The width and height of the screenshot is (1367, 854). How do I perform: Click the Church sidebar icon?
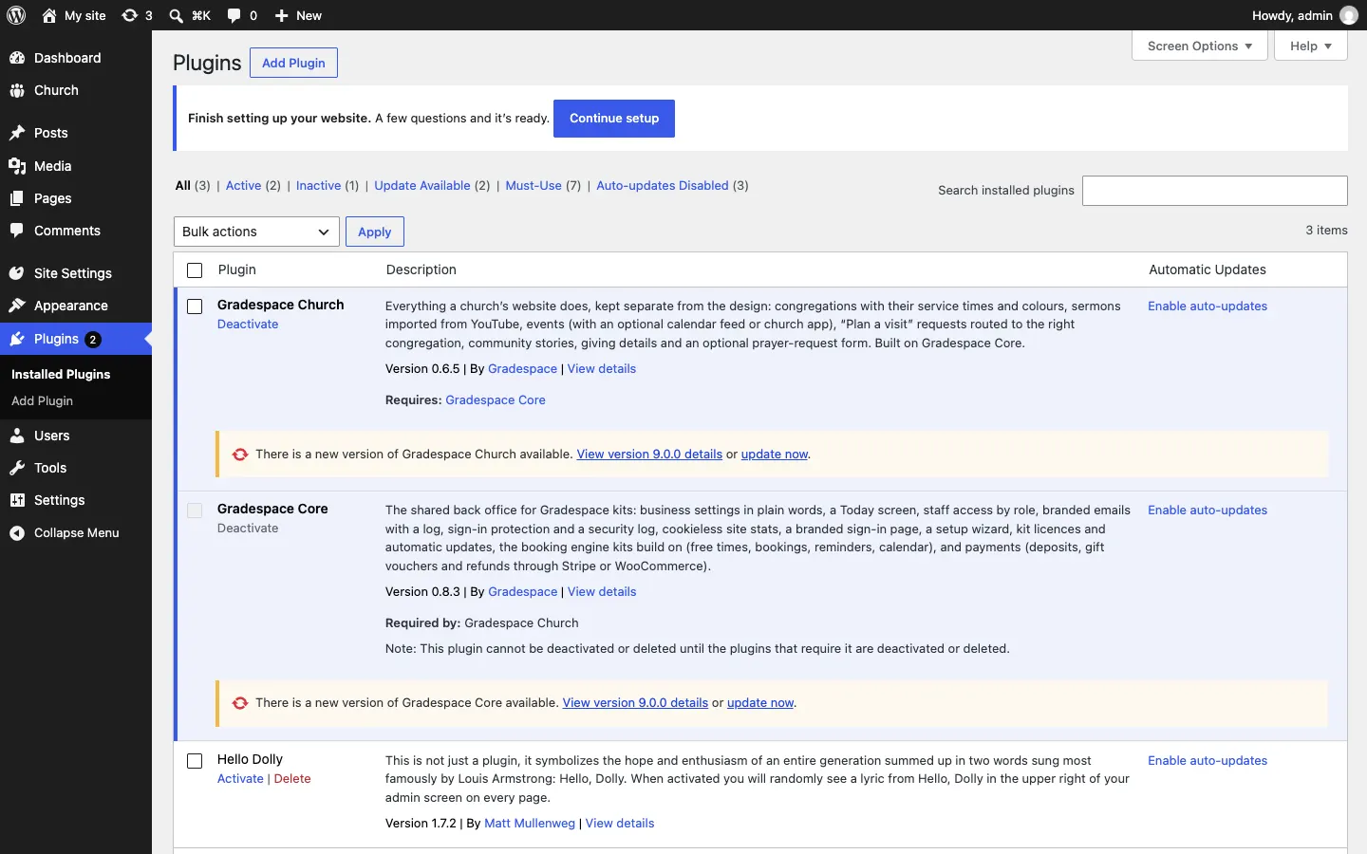click(x=17, y=90)
